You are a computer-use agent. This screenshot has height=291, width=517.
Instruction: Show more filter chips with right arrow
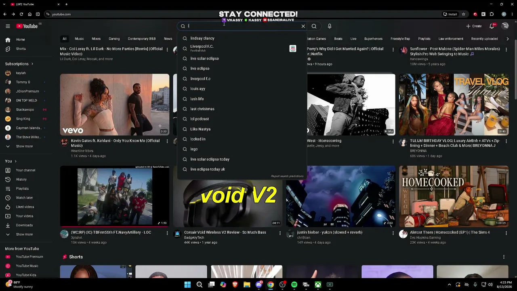point(508,39)
